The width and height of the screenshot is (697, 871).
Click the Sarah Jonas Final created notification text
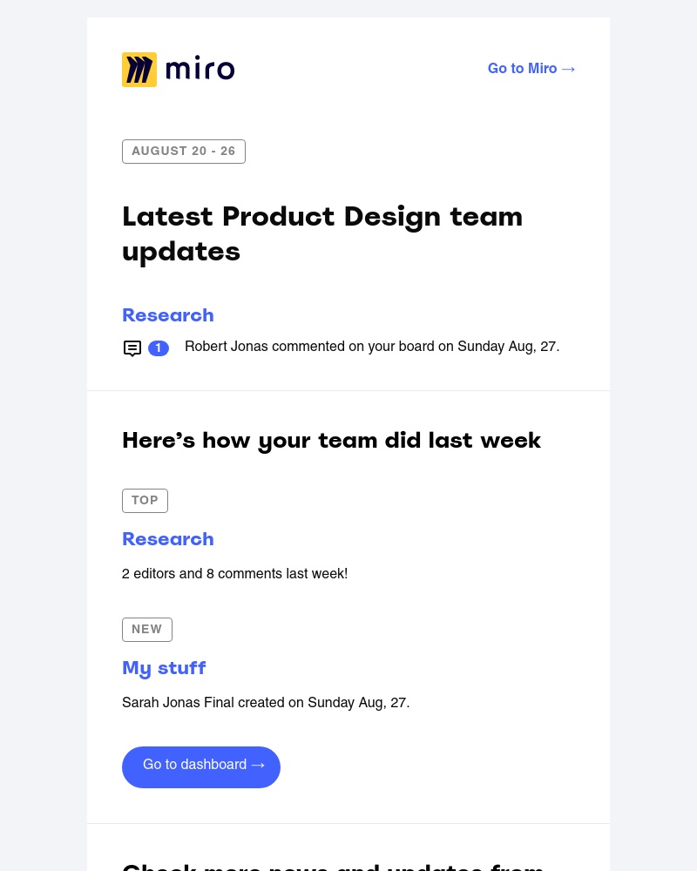(266, 703)
